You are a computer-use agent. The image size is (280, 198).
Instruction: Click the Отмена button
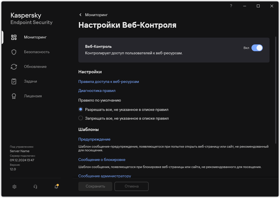point(132,186)
